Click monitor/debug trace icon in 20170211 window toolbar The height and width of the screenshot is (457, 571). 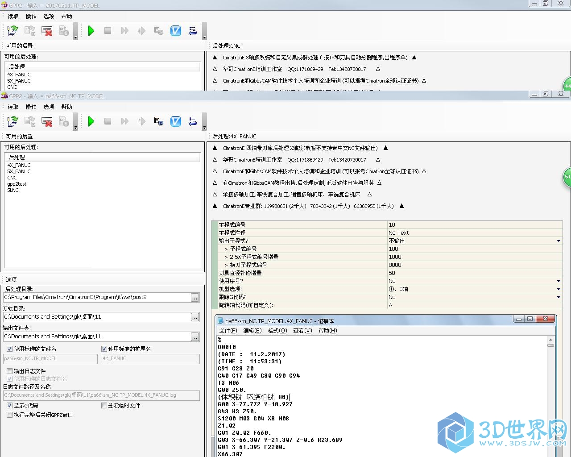[x=158, y=31]
